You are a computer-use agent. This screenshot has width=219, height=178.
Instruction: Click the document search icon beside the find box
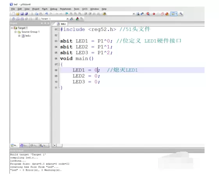(138, 14)
